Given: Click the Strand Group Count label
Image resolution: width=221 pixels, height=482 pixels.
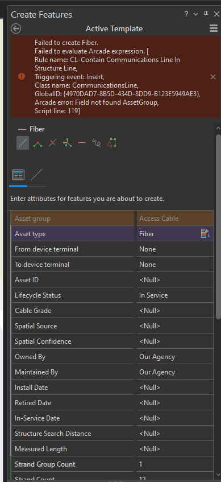Looking at the screenshot, I should pos(45,464).
